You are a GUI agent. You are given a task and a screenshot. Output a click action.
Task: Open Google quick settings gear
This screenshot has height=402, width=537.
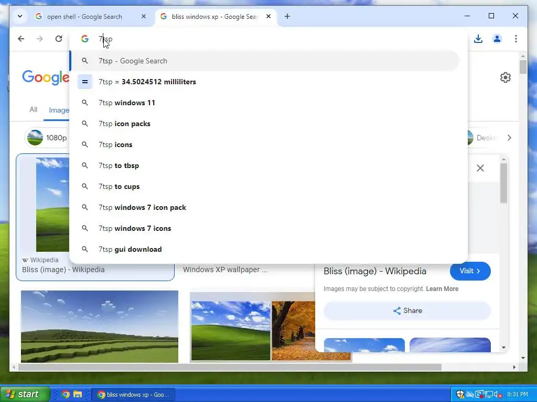(x=505, y=77)
